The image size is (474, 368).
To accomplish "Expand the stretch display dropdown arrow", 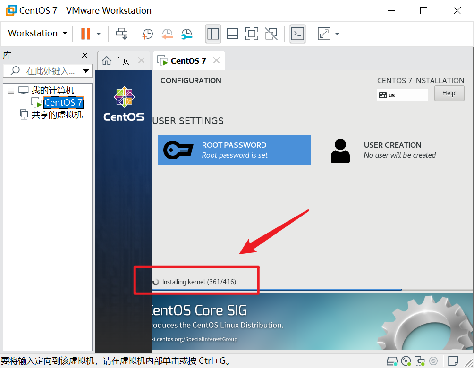I will click(x=337, y=34).
